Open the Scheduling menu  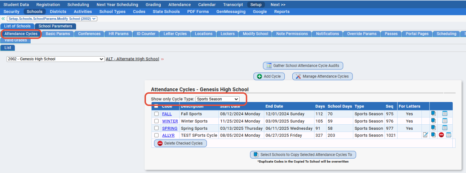pyautogui.click(x=78, y=5)
